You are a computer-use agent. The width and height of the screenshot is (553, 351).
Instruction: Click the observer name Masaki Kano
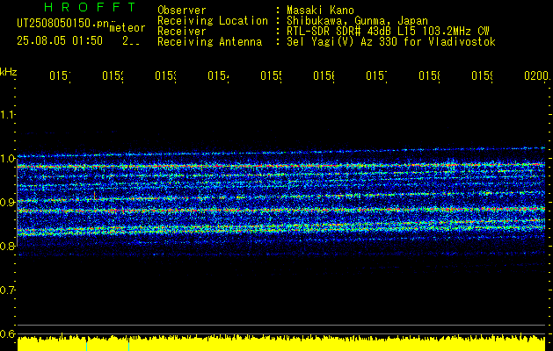click(x=320, y=11)
